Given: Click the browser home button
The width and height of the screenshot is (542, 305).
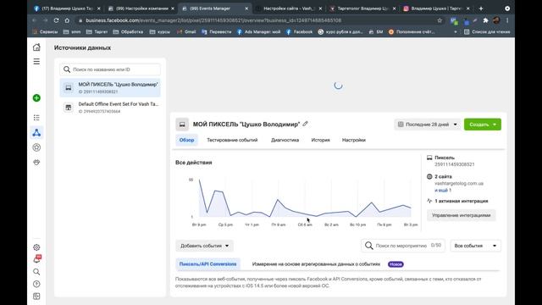Looking at the screenshot, I should click(67, 20).
